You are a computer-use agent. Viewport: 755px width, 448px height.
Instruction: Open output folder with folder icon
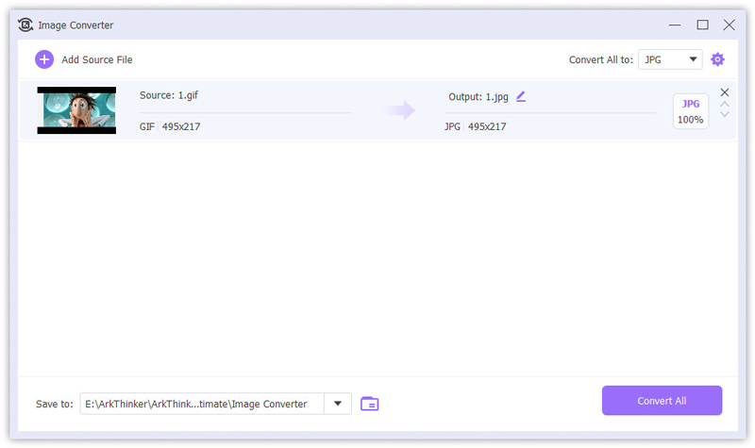[x=369, y=404]
